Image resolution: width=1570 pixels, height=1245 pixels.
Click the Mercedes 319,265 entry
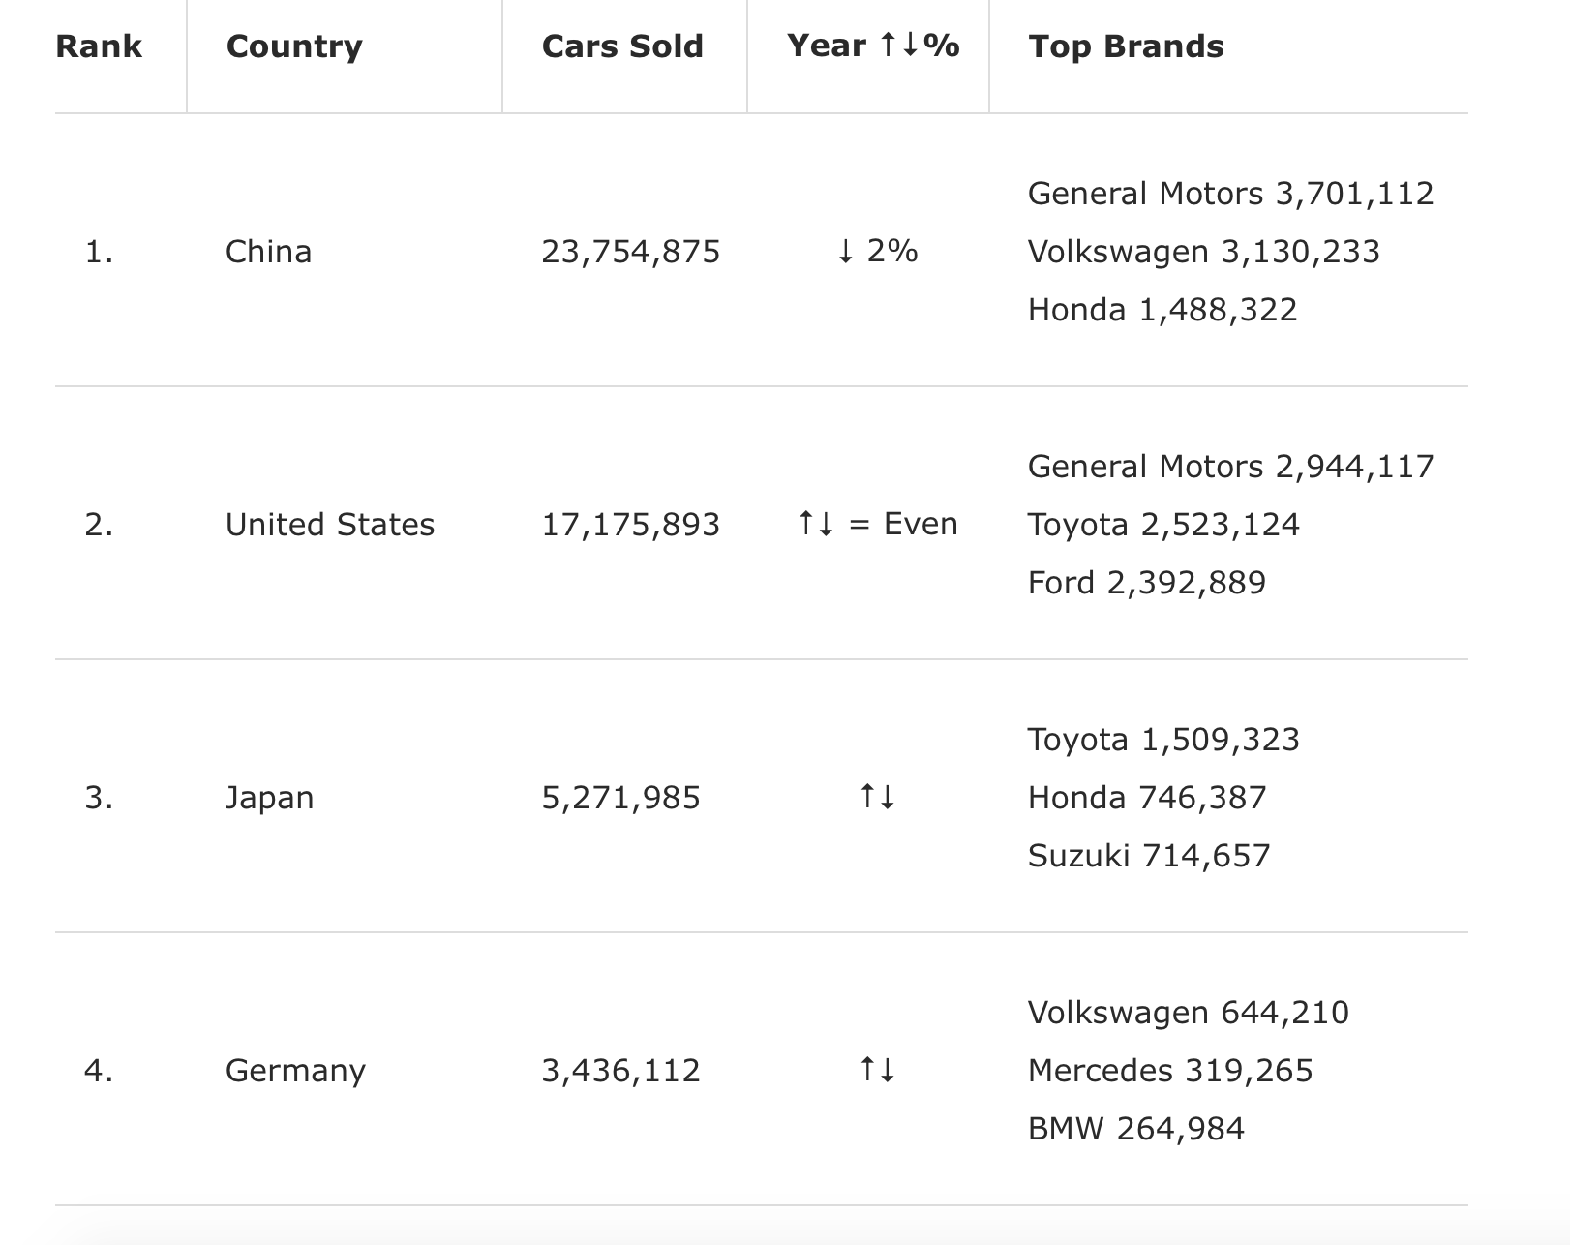pos(1170,1071)
